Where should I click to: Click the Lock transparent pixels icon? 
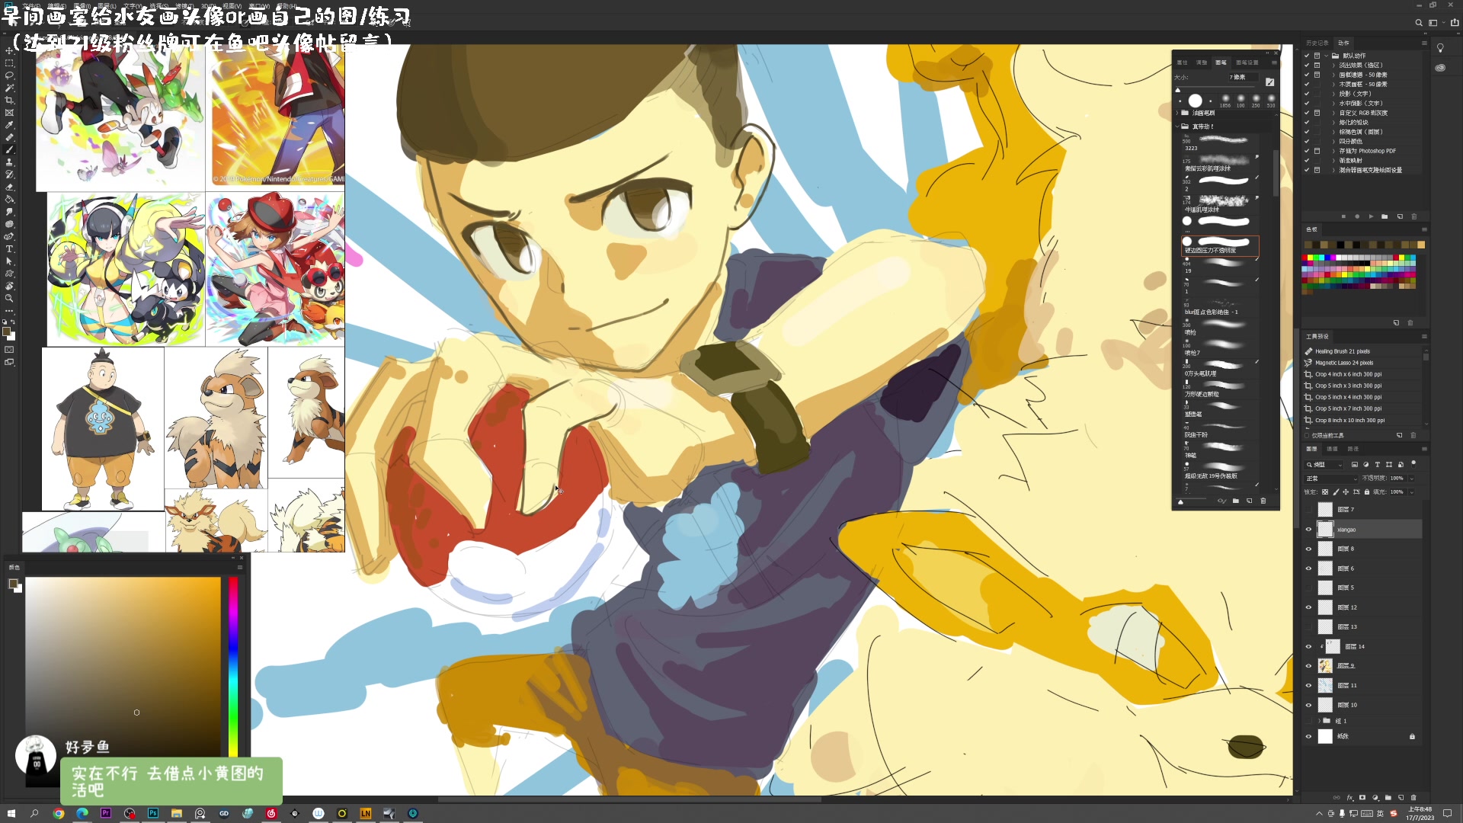pyautogui.click(x=1325, y=492)
